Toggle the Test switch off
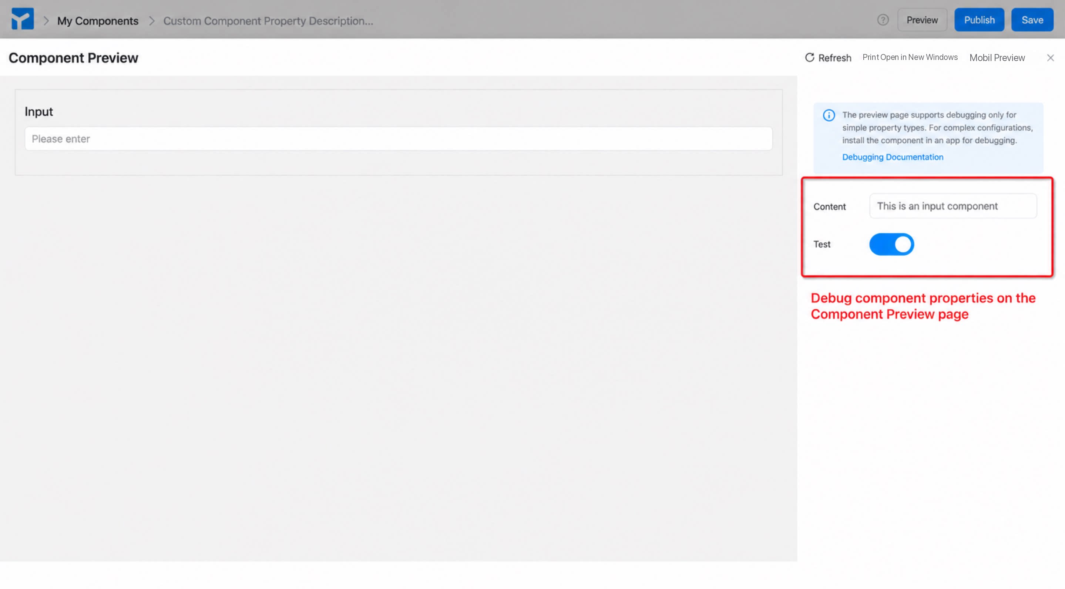Screen dimensions: 1065x589 (891, 244)
